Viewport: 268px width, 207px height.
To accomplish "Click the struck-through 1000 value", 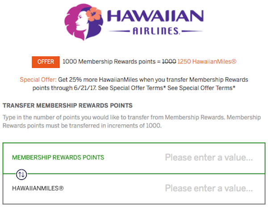I will (169, 61).
